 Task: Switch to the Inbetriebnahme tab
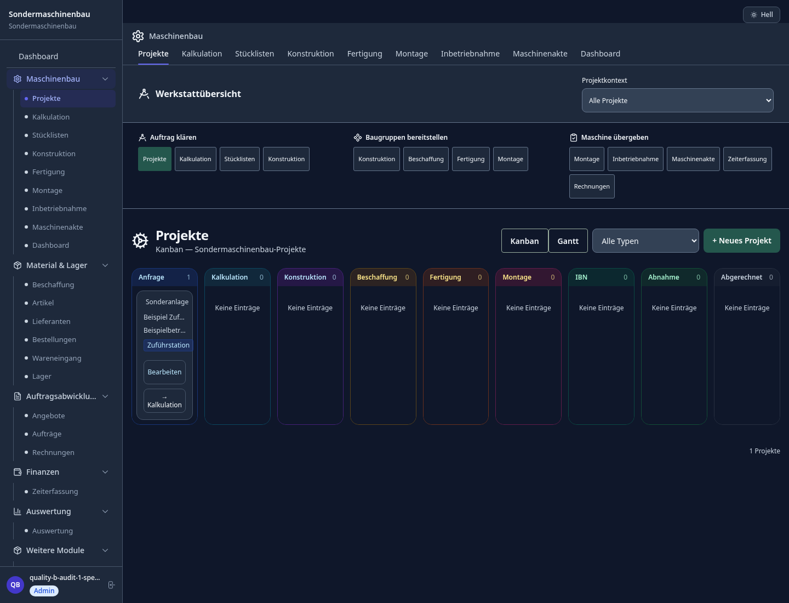coord(470,54)
